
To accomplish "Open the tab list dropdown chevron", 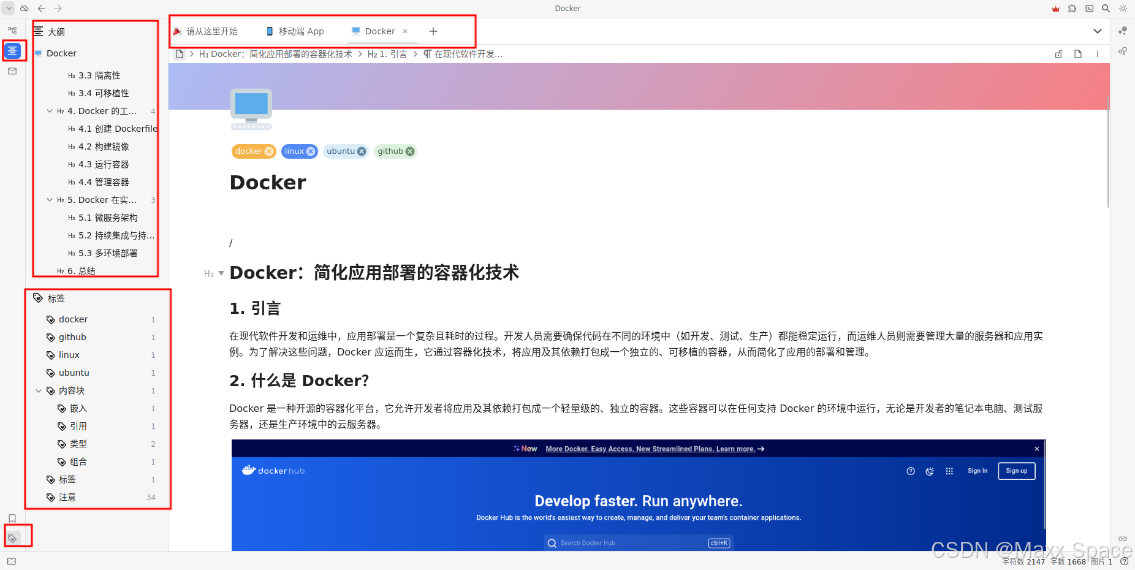I will (1097, 31).
